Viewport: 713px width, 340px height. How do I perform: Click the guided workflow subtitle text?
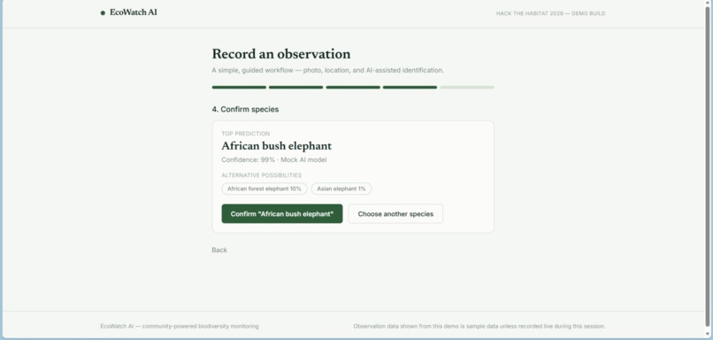point(328,70)
